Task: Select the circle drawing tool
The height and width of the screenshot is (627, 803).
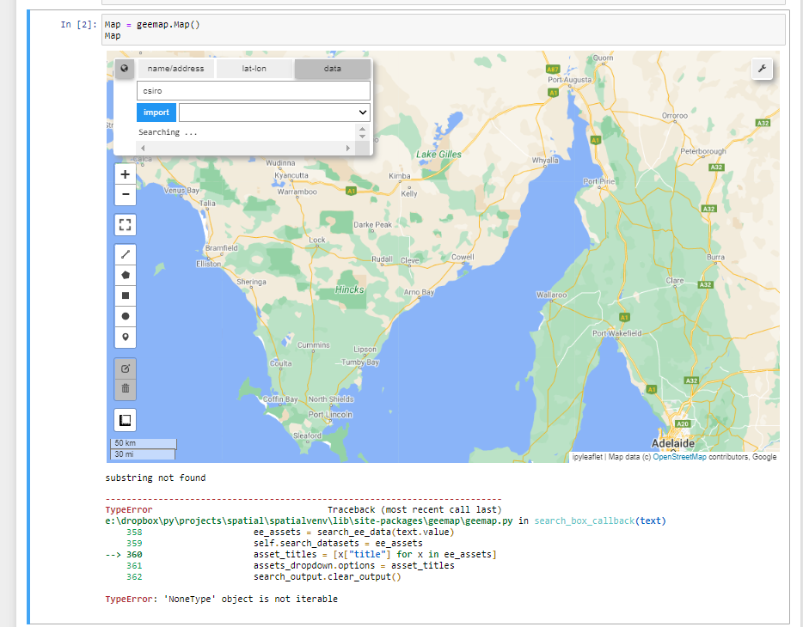Action: tap(125, 316)
